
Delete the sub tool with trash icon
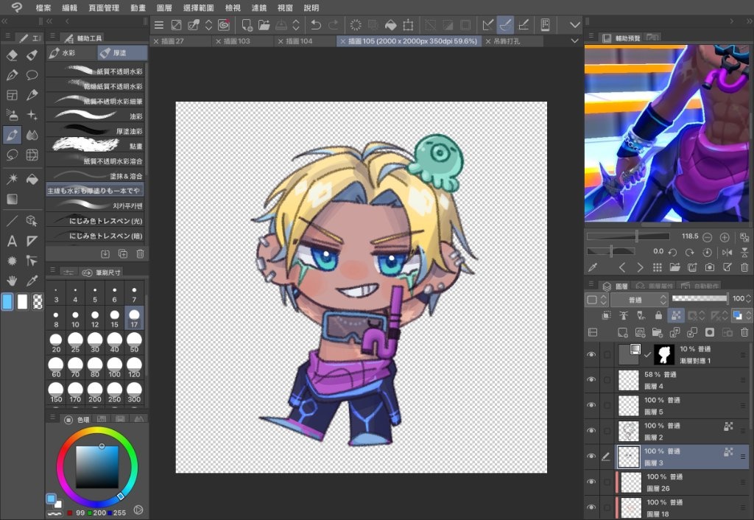coord(140,253)
